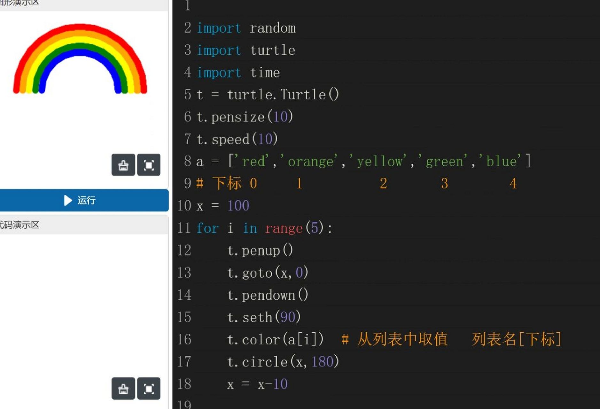Click the 'for i in range(5):' line
The image size is (600, 409).
[264, 228]
